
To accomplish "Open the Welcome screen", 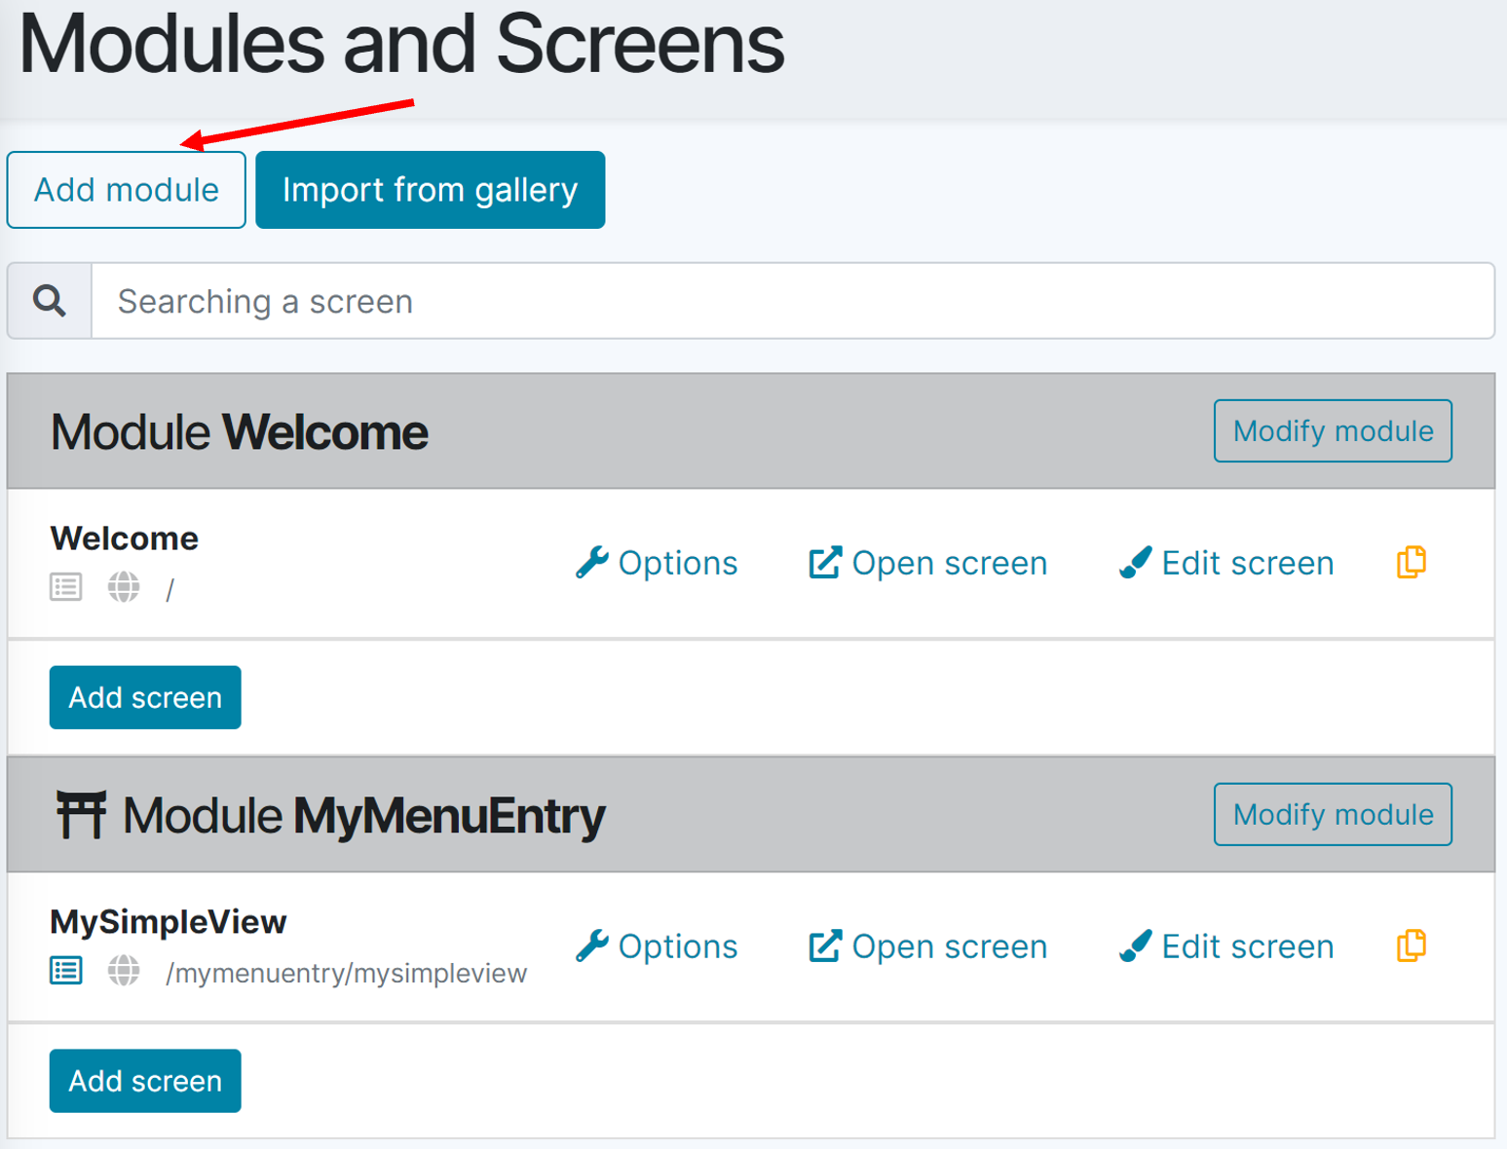I will [928, 563].
